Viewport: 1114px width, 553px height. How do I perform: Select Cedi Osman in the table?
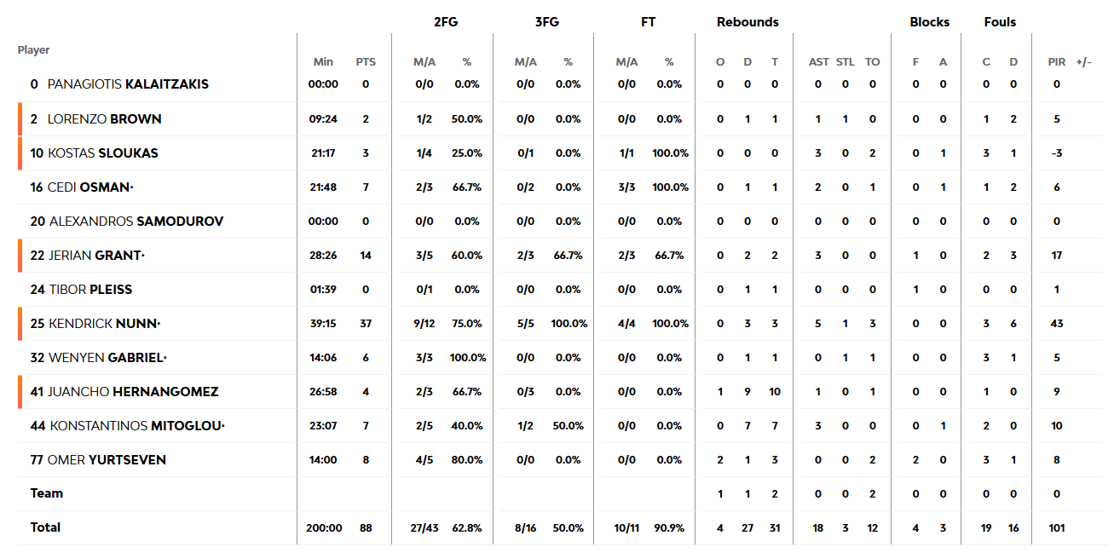pyautogui.click(x=91, y=187)
